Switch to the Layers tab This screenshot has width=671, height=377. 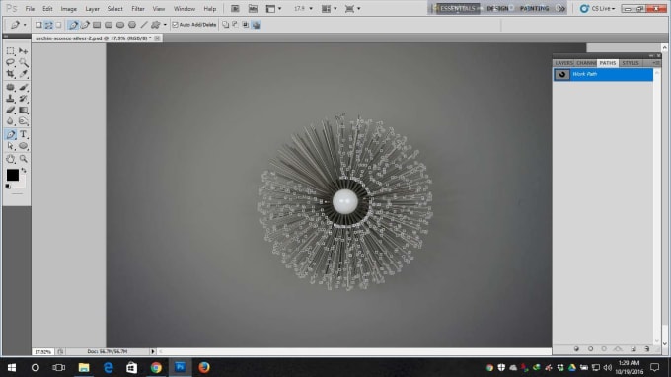coord(563,63)
